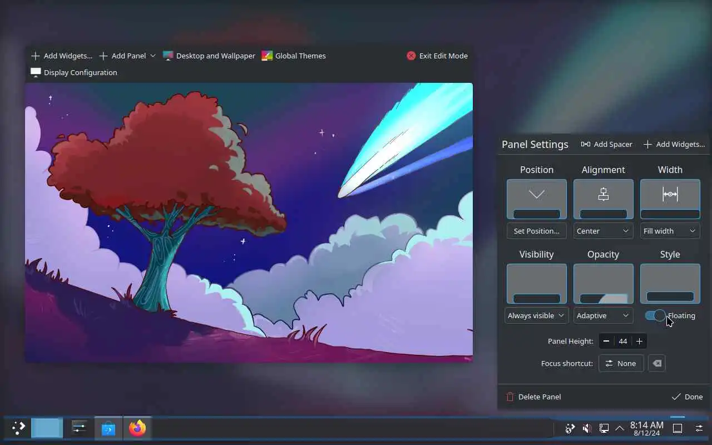Click the virtual desktop pager in the taskbar
This screenshot has height=445, width=712.
tap(47, 428)
